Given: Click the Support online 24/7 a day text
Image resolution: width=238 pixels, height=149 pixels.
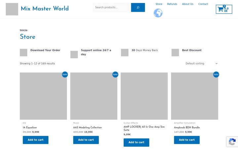Looking at the screenshot, I should click(x=96, y=52).
